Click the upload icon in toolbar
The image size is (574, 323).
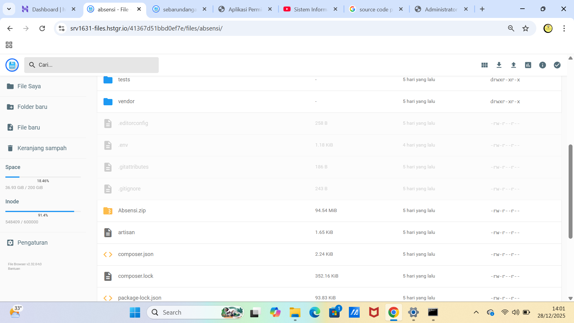tap(514, 65)
